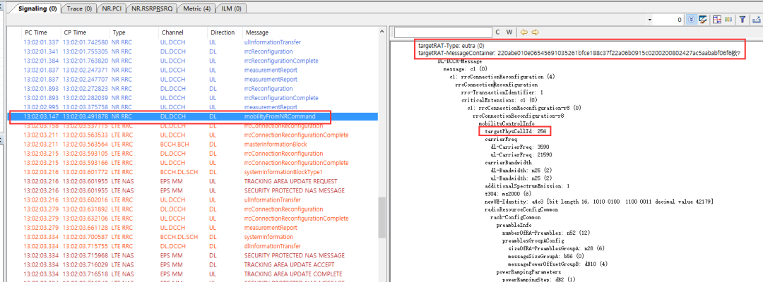763x282 pixels.
Task: Select rrcReconfiguration row at 13:02:01.341
Action: [193, 51]
